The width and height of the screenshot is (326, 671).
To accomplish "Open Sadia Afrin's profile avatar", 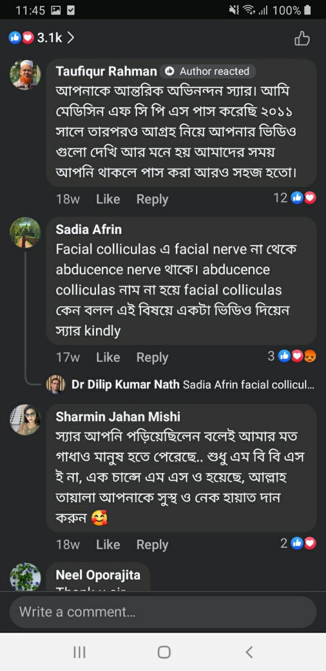I will pos(25,232).
